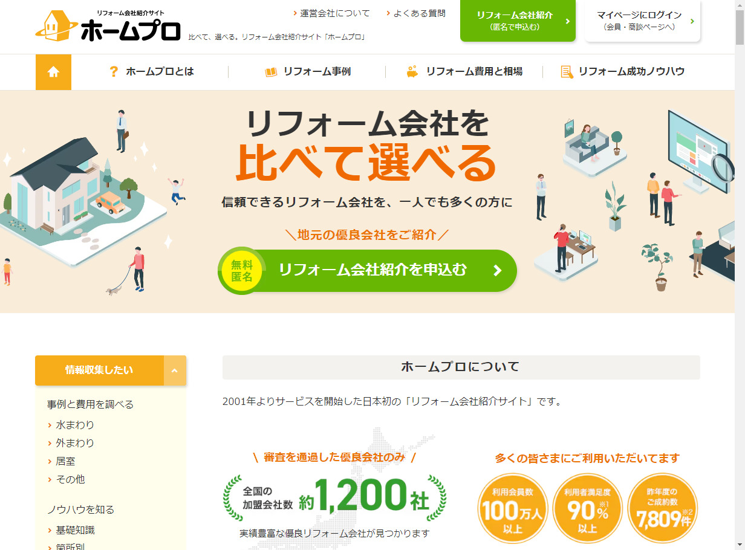This screenshot has width=745, height=550.
Task: Click the yellow 無料匿名 badge
Action: point(242,270)
